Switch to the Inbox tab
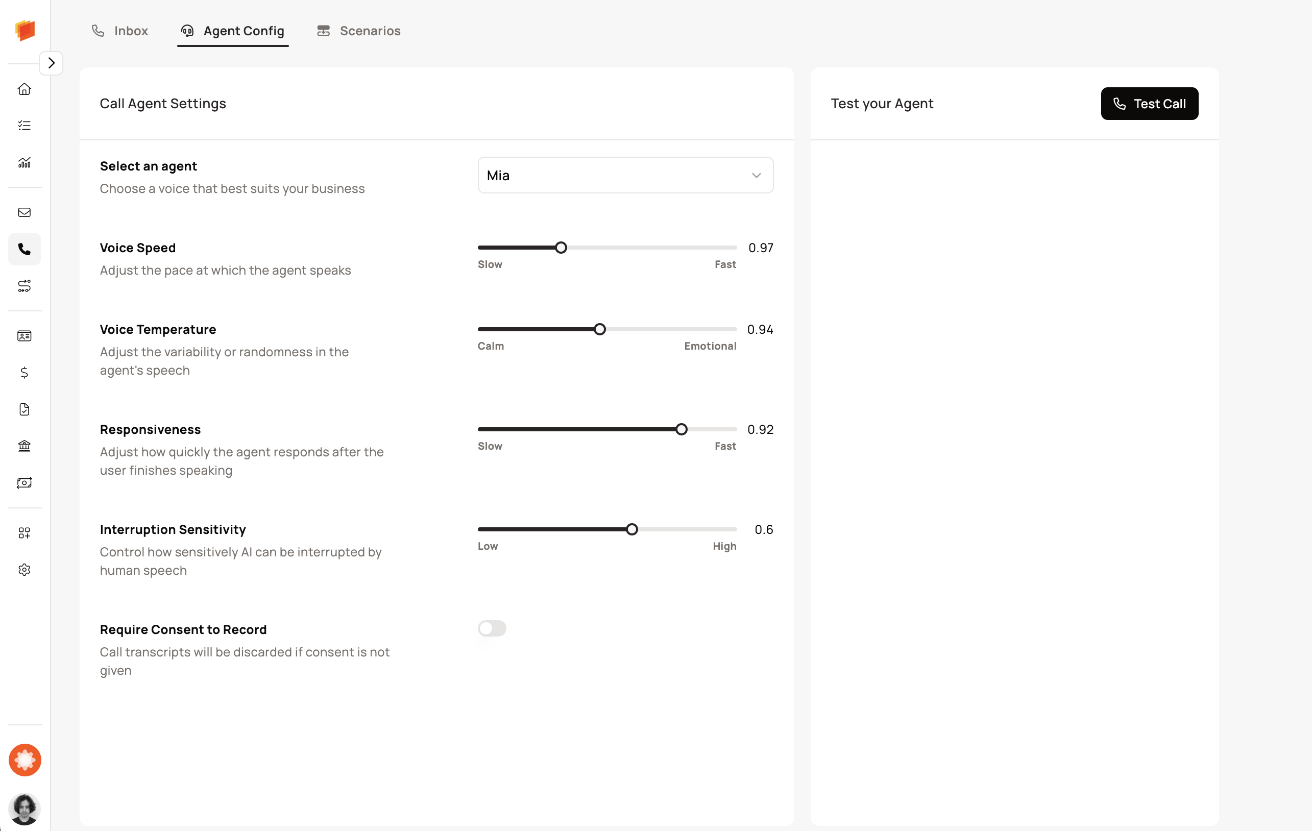The height and width of the screenshot is (831, 1312). 120,31
